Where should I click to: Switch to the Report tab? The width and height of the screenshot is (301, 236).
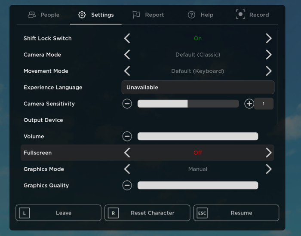click(148, 15)
